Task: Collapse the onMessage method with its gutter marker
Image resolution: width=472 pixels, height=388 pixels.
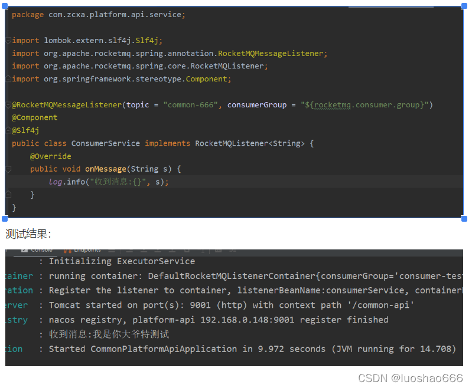Action: [8, 169]
